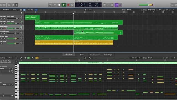Open tracks area left-click tool menu (pointer)
Viewport: 177px width, 100px height.
(x=86, y=10)
